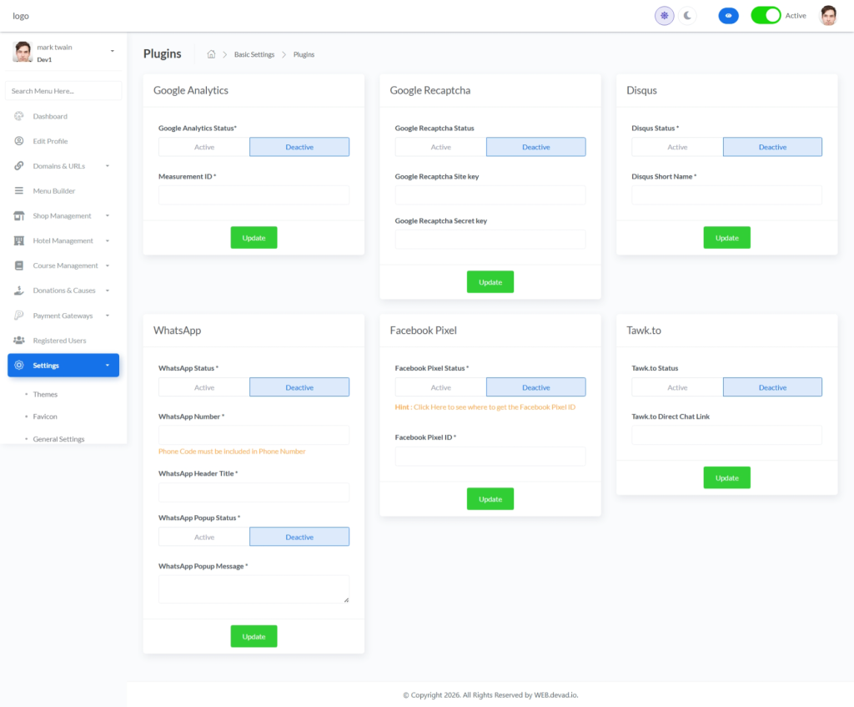Image resolution: width=854 pixels, height=707 pixels.
Task: Set WhatsApp Popup Status to Active
Action: (204, 537)
